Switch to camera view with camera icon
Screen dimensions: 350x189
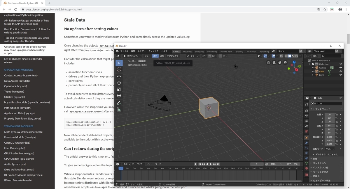(x=274, y=63)
